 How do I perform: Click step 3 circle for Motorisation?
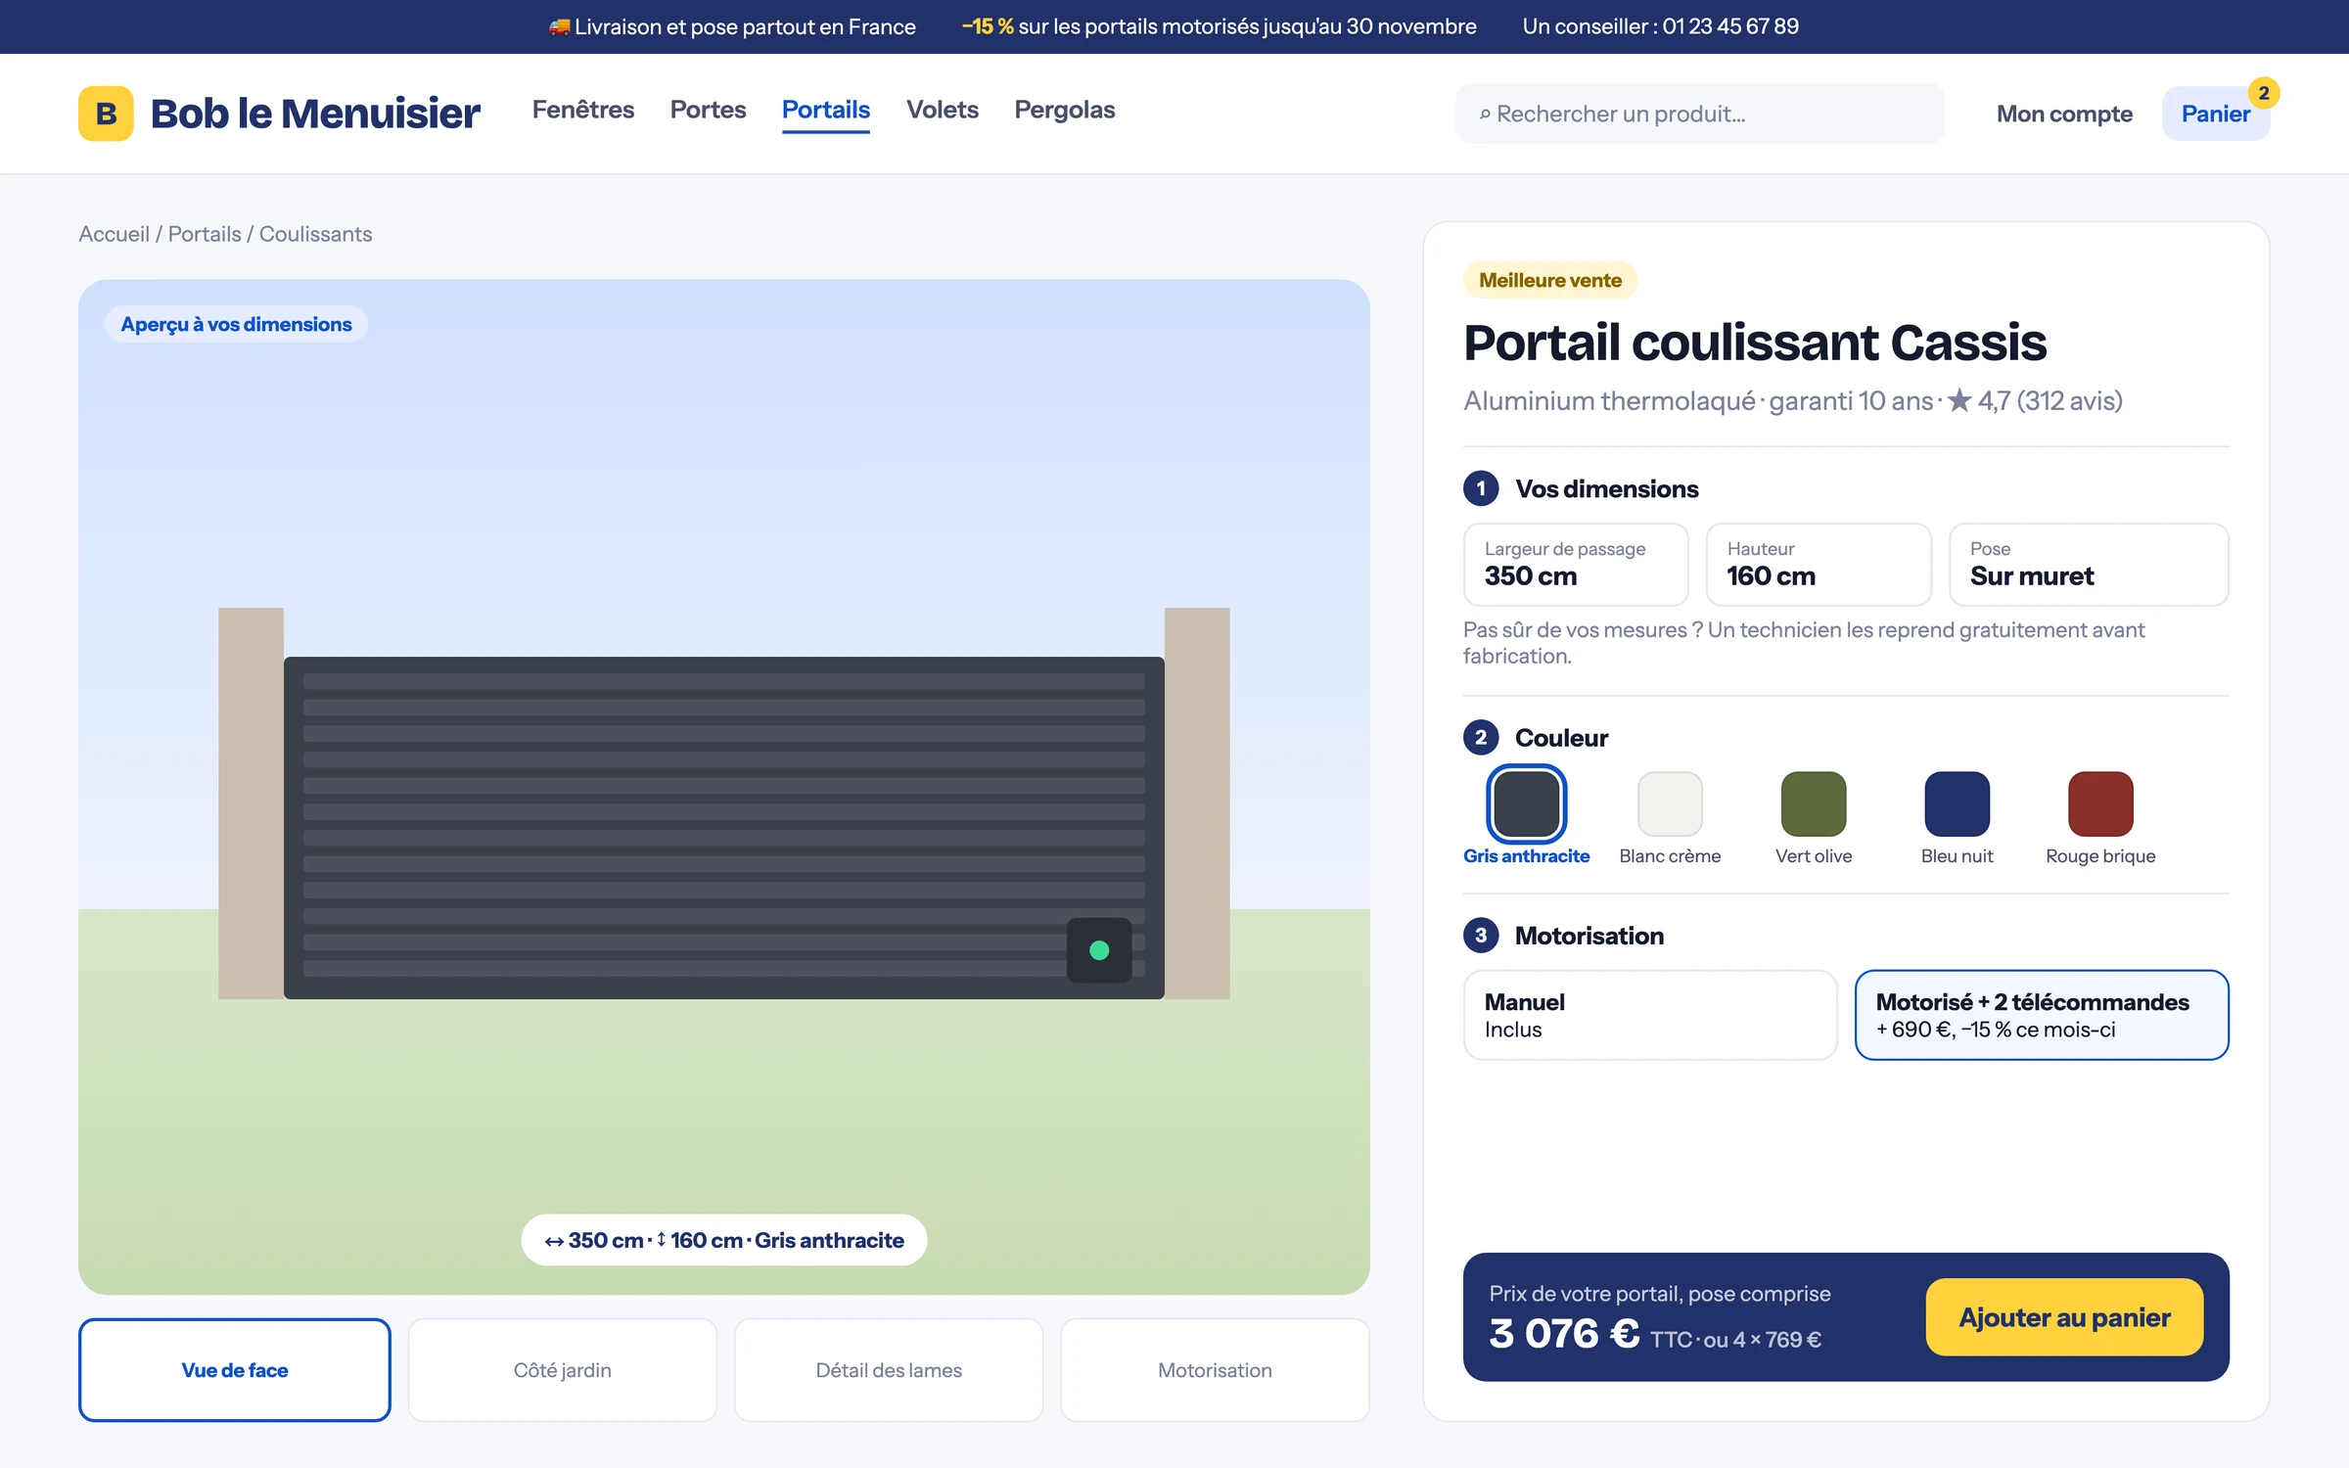[1481, 936]
